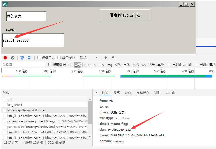Viewport: 216px width, 149px height.
Task: Filter requests by 文档
Action: (136, 65)
